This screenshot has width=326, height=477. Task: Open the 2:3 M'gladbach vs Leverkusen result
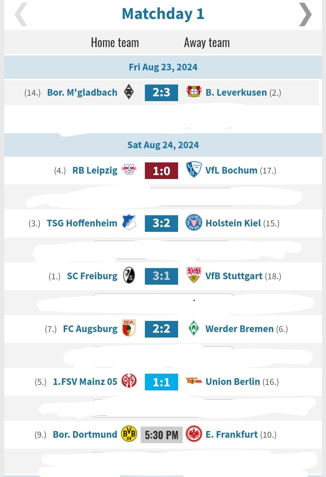coord(161,92)
